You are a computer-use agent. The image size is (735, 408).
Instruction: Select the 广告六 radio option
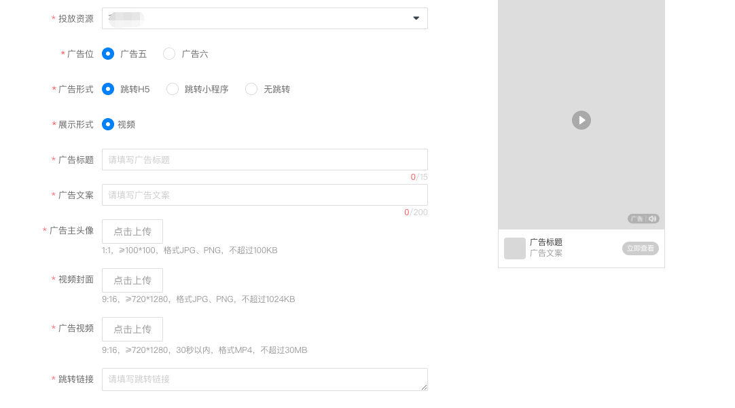tap(169, 54)
